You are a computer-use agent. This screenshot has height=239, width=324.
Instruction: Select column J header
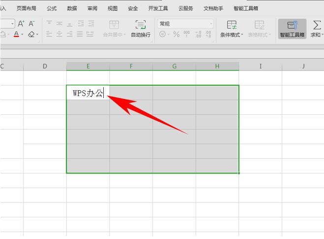[303, 66]
